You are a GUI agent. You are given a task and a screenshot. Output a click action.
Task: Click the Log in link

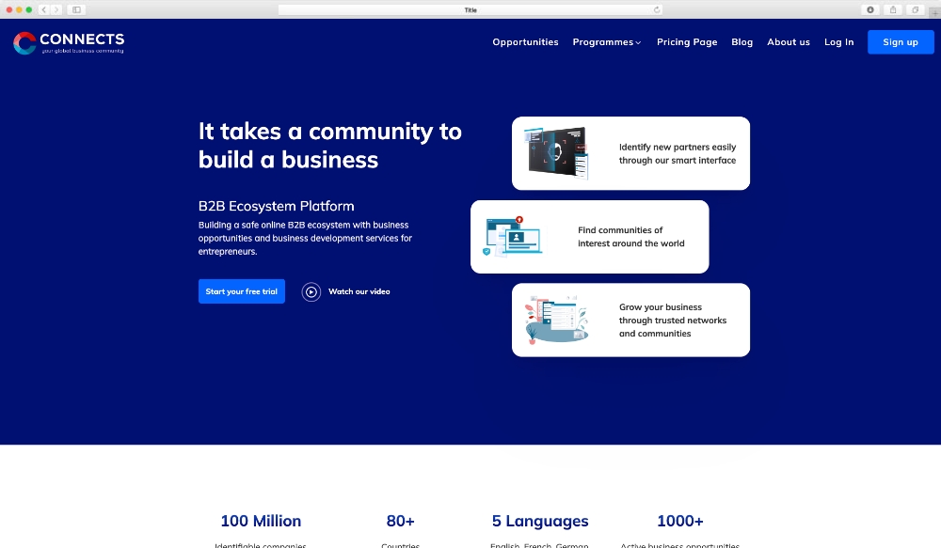838,42
